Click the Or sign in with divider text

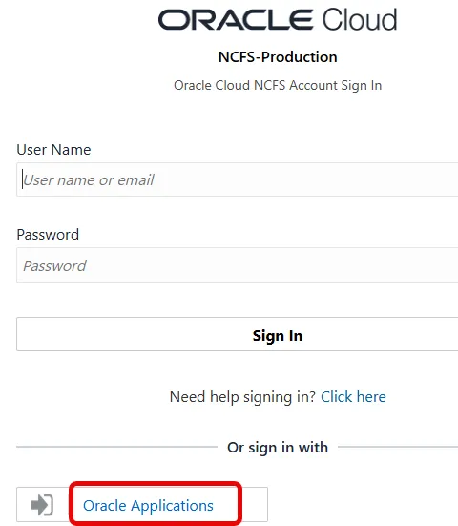click(278, 448)
